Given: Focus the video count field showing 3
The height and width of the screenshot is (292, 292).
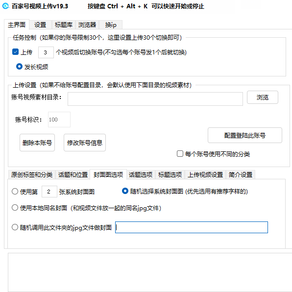Looking at the screenshot, I should pyautogui.click(x=46, y=52).
